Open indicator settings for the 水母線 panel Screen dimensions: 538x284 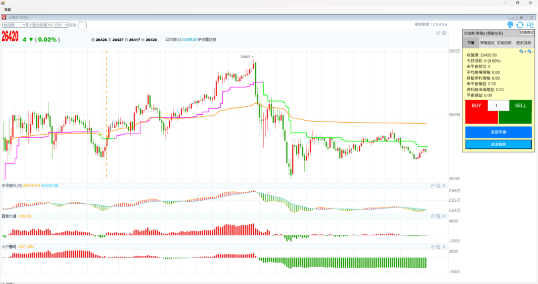pos(432,185)
